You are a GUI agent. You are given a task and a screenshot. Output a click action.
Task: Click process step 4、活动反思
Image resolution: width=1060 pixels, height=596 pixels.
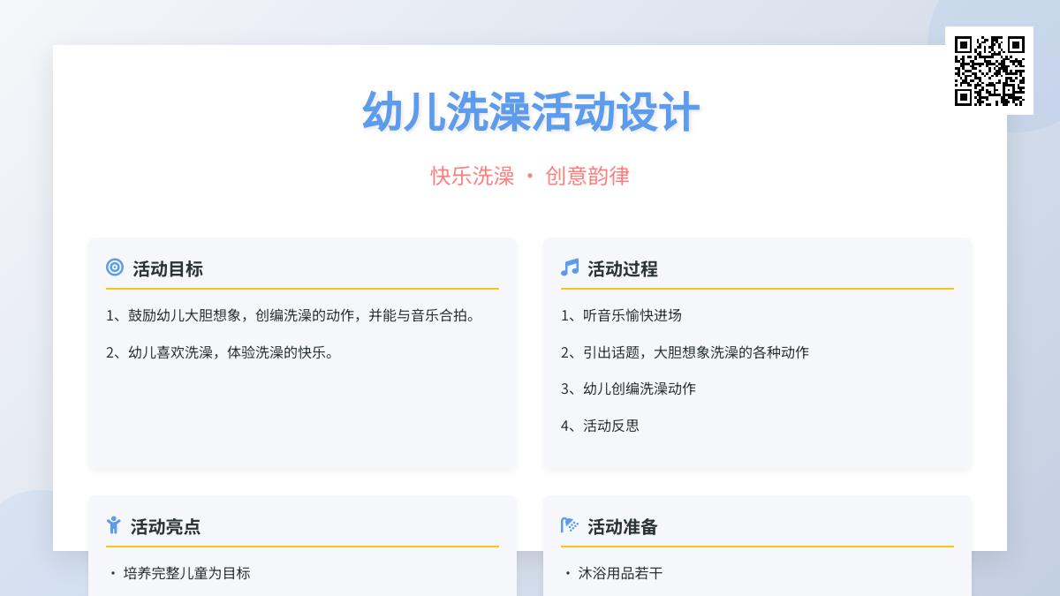[x=601, y=426]
